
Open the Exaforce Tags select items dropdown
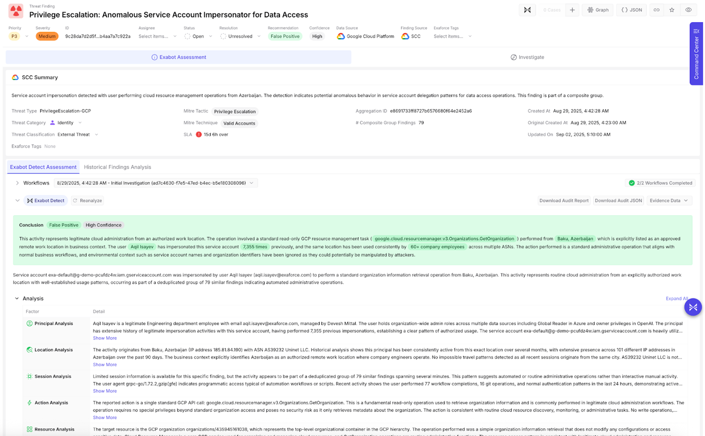[452, 36]
